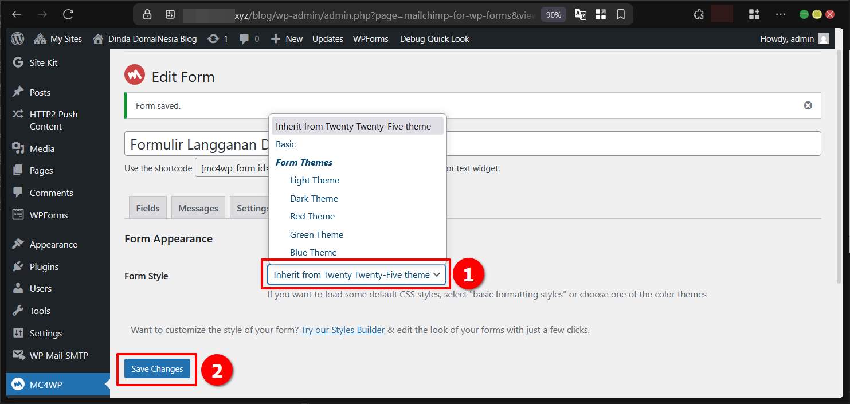This screenshot has width=850, height=404.
Task: Choose Basic from the Form Style options
Action: (x=285, y=144)
